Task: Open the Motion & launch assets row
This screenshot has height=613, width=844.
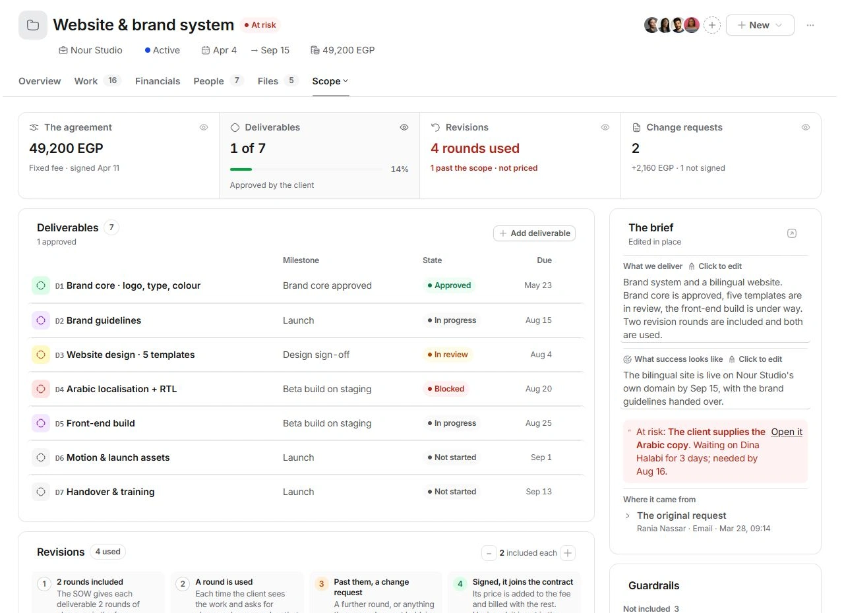Action: tap(307, 457)
